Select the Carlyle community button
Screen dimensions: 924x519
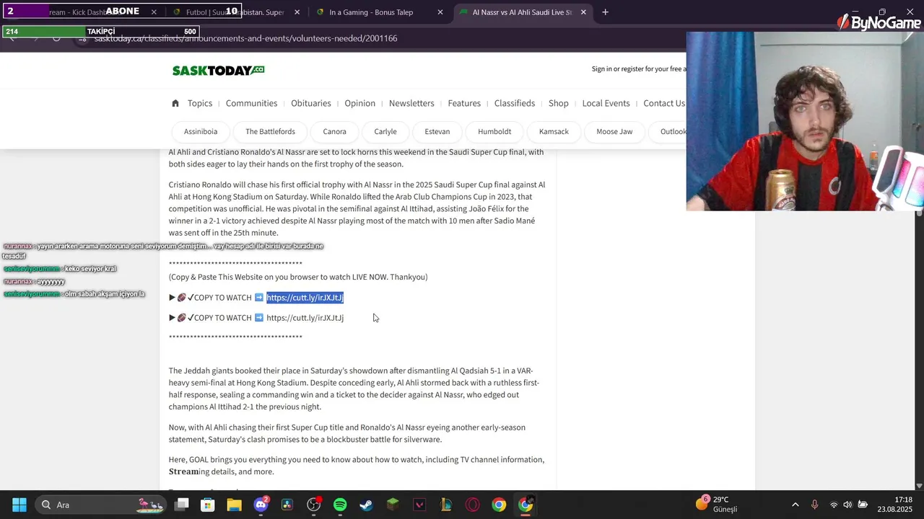tap(385, 131)
